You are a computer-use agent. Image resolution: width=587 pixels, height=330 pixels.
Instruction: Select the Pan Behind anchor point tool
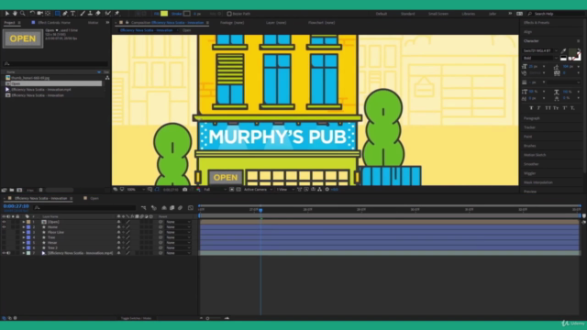pos(48,14)
